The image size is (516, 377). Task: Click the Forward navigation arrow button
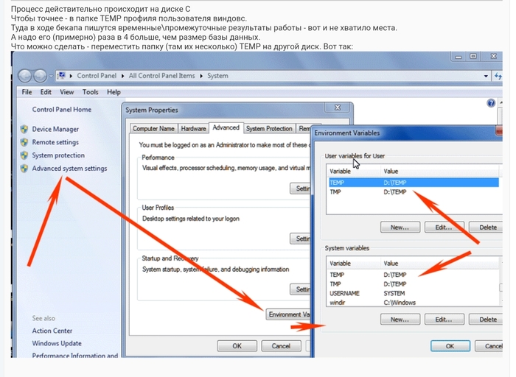point(40,76)
